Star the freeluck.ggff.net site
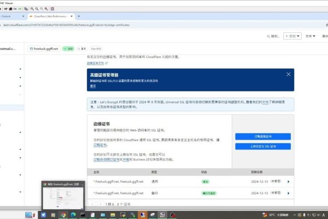 [x=82, y=49]
